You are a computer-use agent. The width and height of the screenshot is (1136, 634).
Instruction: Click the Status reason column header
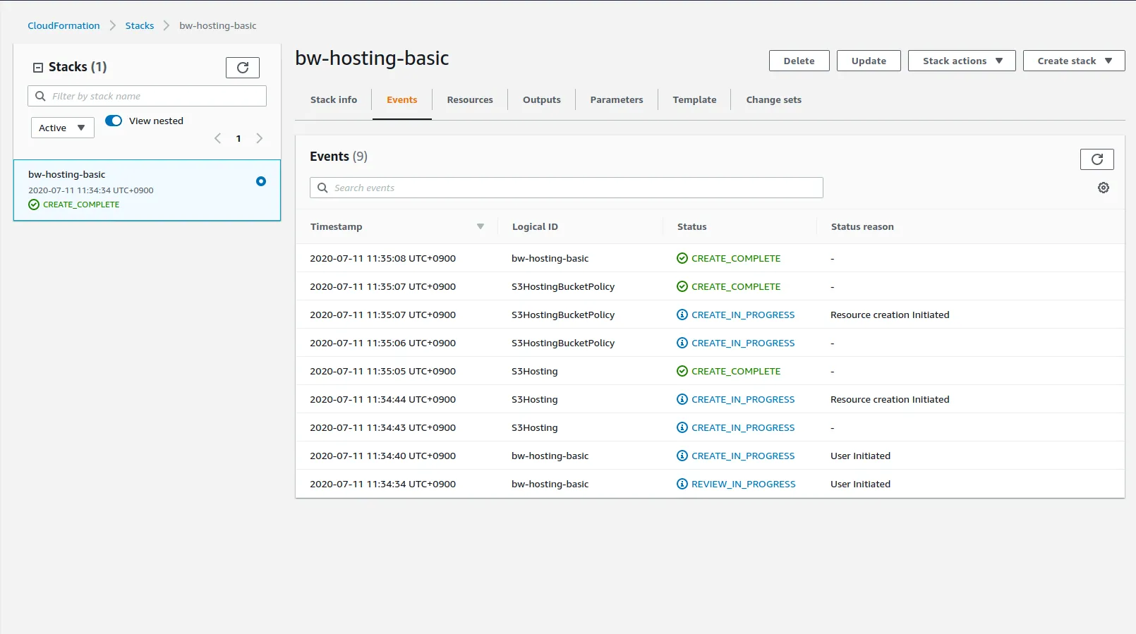click(862, 226)
